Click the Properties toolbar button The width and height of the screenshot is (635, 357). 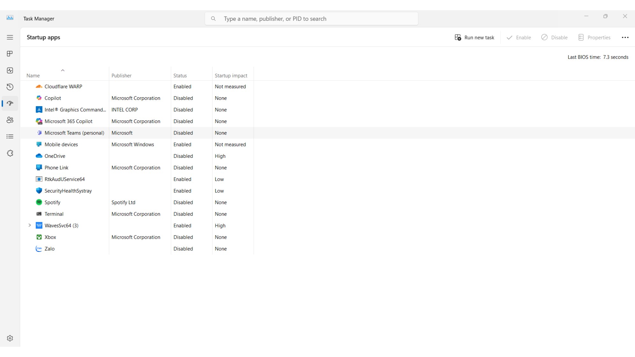594,38
